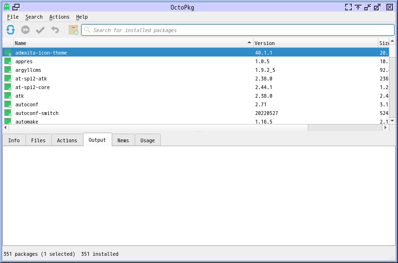Screen dimensions: 398x263
Task: Click the undo cancel arrow icon
Action: (x=55, y=30)
